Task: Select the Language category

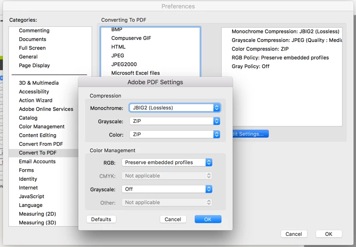Action: 31,205
